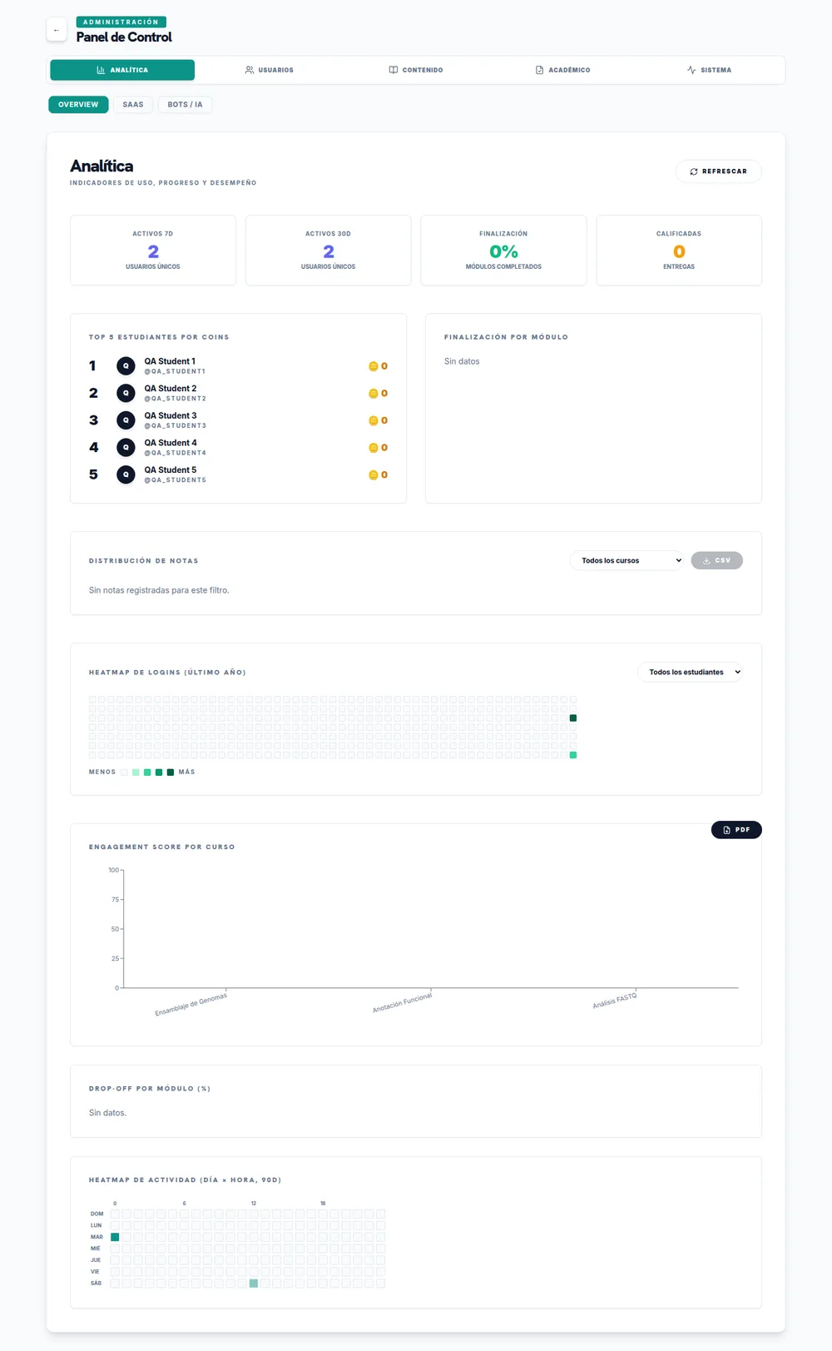Viewport: 832px width, 1351px height.
Task: Click the SÁB hour 12 activity cell
Action: pyautogui.click(x=254, y=1284)
